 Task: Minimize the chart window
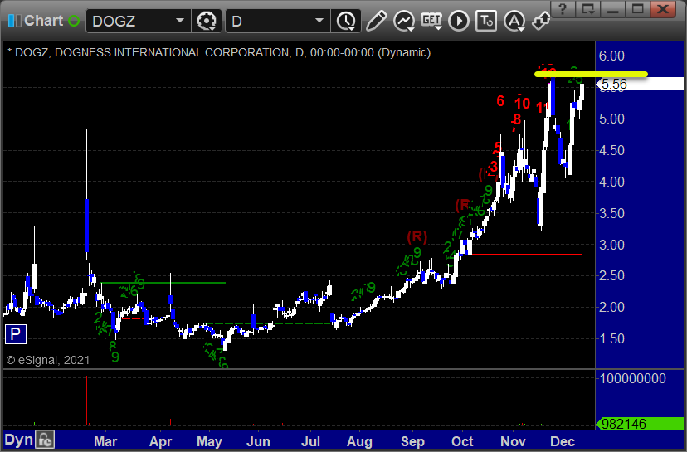tap(612, 9)
